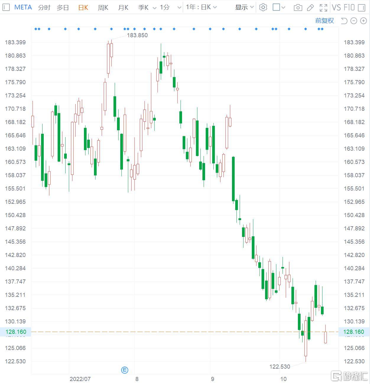Viewport: 370px width, 384px height.
Task: Zoom in the chart with plus icon
Action: coord(363,21)
